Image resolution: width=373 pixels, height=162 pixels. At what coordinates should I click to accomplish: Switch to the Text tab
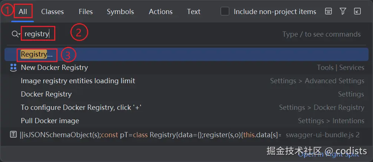pyautogui.click(x=194, y=12)
